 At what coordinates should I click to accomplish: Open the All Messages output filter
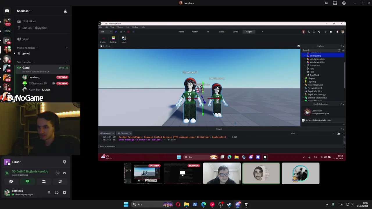point(107,133)
